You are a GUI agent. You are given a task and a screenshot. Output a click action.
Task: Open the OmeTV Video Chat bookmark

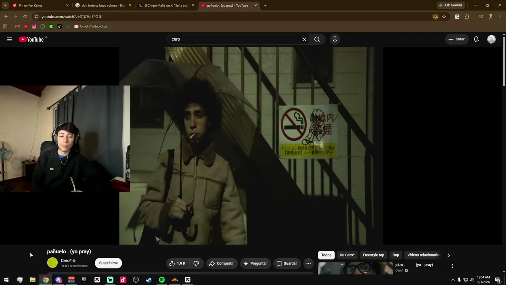coord(91,27)
